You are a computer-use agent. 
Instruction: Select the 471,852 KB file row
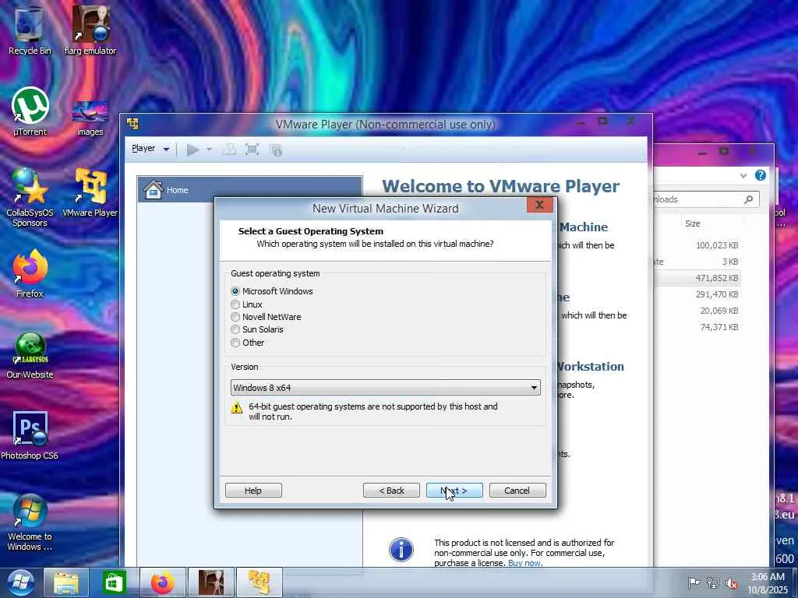click(x=697, y=278)
